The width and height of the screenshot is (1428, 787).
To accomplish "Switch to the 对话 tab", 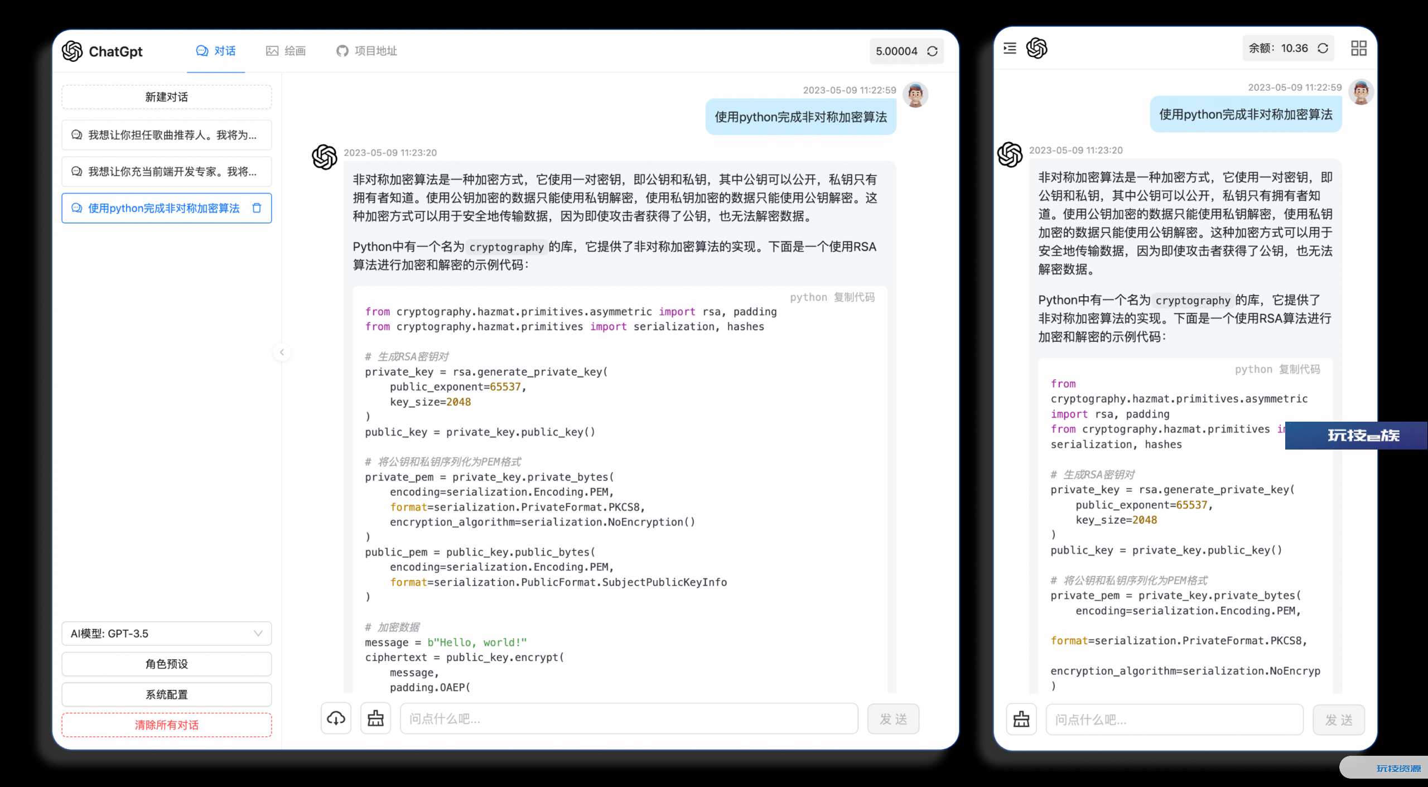I will tap(216, 51).
